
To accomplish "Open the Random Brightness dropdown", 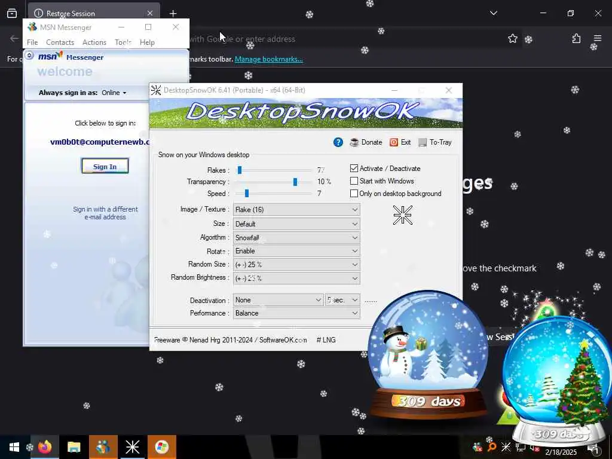I will pos(296,278).
